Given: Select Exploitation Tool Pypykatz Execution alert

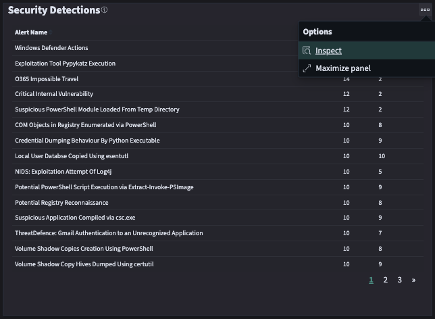Looking at the screenshot, I should [x=65, y=64].
